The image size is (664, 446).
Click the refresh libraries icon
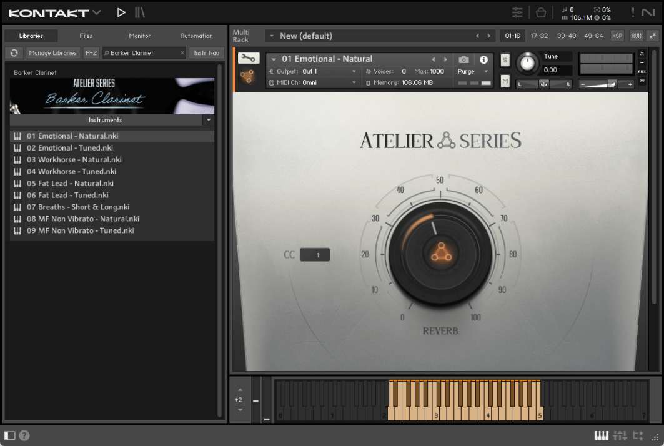click(14, 53)
